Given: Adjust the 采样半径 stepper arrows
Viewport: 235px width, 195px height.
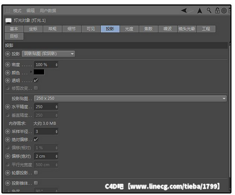Looking at the screenshot, I should 56,131.
